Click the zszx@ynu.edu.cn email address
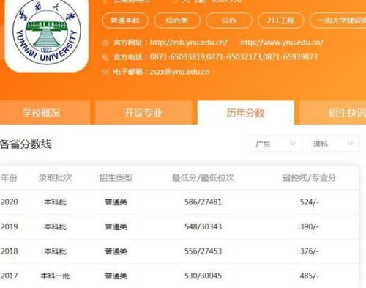The width and height of the screenshot is (366, 288). click(180, 72)
